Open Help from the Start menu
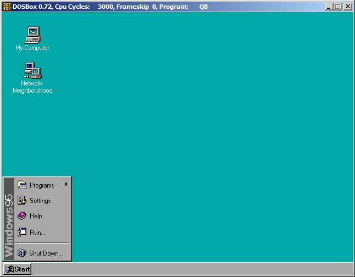This screenshot has height=277, width=355. click(42, 216)
